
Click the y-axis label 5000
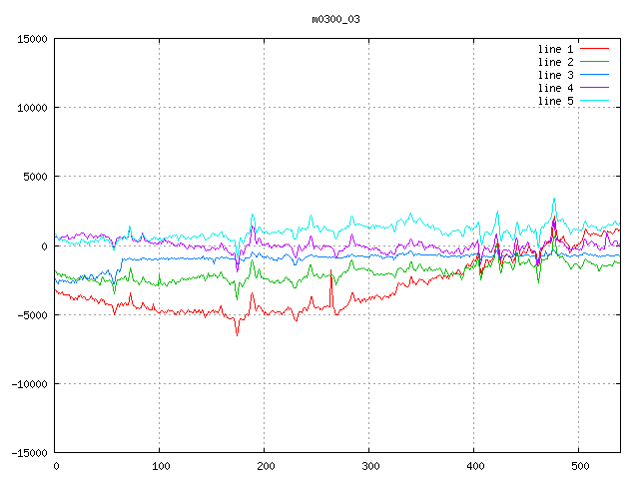coord(36,177)
